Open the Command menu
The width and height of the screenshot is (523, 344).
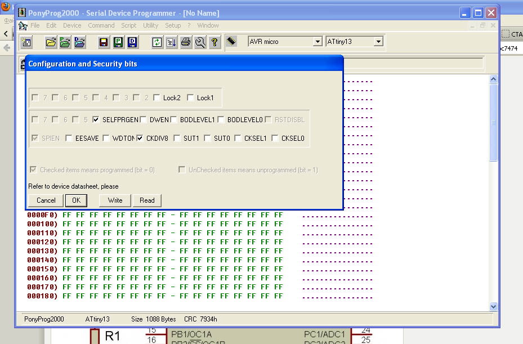click(x=101, y=25)
